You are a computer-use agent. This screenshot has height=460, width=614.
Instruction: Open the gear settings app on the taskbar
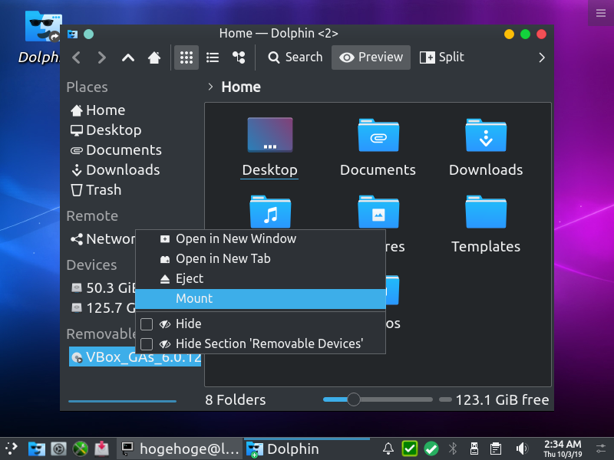(59, 449)
